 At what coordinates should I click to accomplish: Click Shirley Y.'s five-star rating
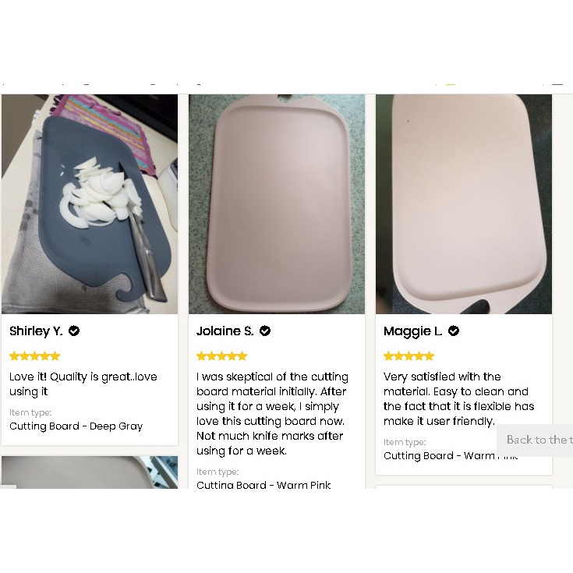[35, 356]
